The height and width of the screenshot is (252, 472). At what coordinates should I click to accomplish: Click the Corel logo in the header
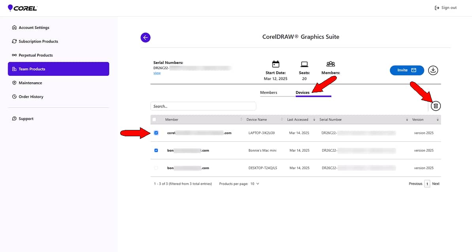(x=22, y=8)
